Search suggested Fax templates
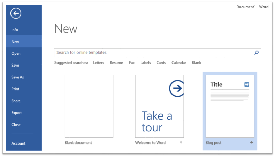 (132, 63)
